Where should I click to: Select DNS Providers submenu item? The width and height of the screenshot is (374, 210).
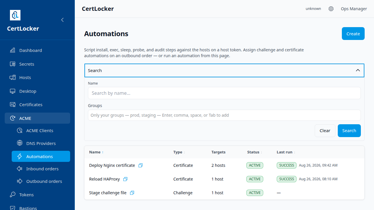point(41,143)
